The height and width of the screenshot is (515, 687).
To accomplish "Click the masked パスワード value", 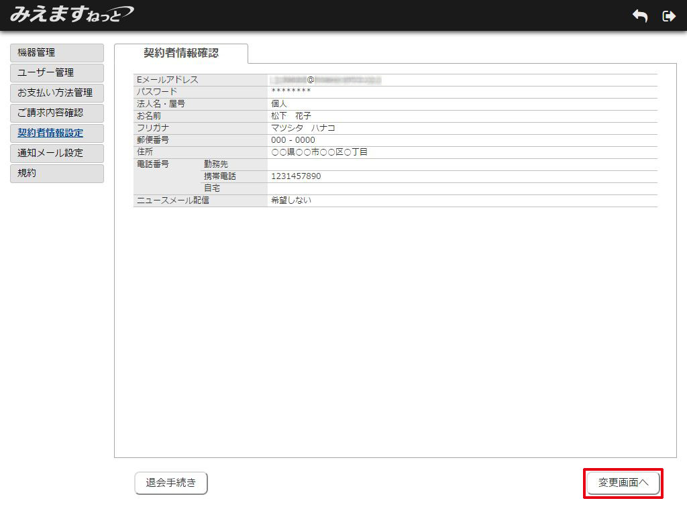I will pos(291,92).
